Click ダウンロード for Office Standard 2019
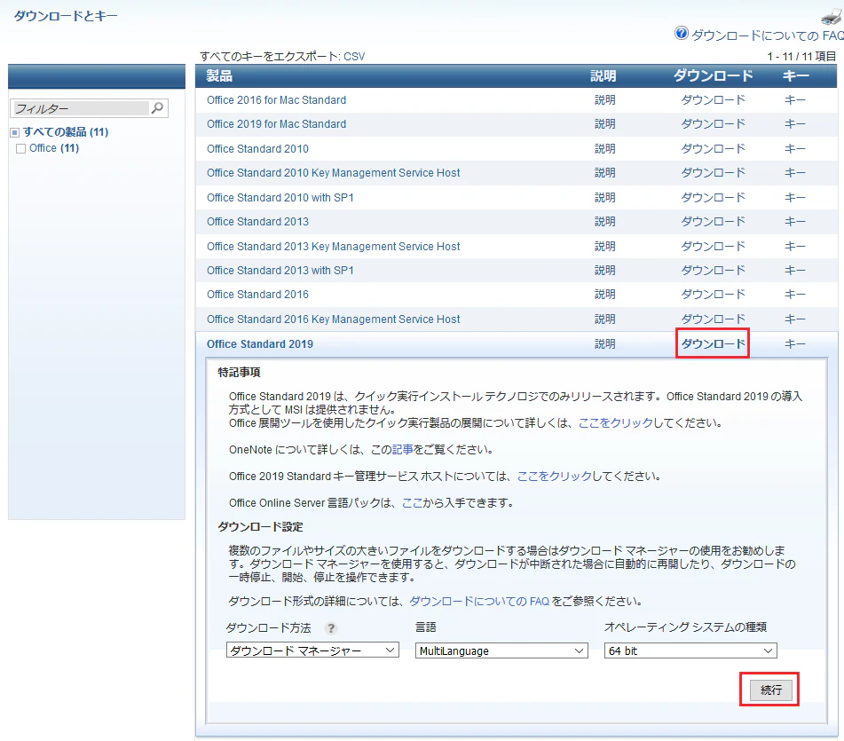This screenshot has width=844, height=741. click(713, 343)
